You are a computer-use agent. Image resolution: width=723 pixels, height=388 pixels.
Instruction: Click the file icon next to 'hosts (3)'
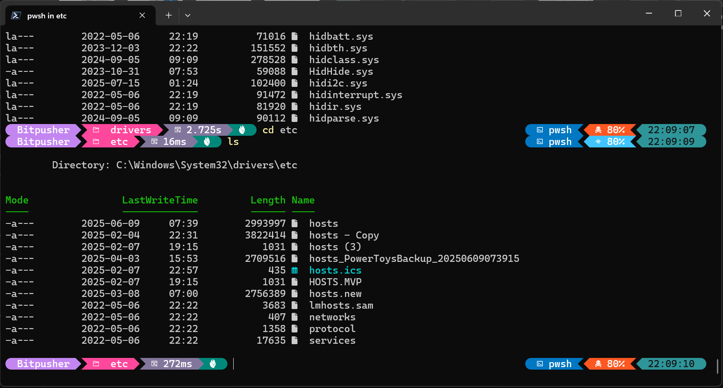295,247
